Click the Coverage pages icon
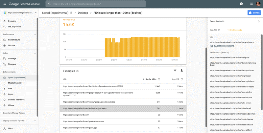Viewport: 263px width, 133px height. (x=5, y=59)
